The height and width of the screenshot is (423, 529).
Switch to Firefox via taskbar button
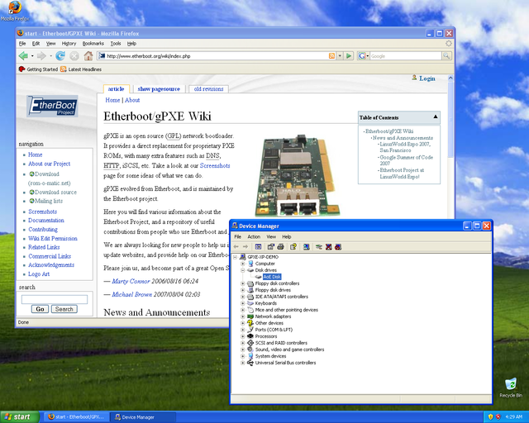pyautogui.click(x=76, y=417)
